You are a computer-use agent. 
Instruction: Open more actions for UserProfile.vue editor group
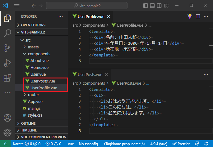206,16
